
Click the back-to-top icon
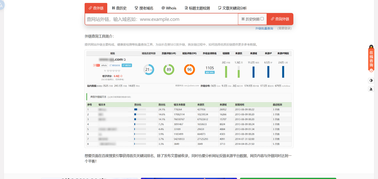(x=371, y=89)
